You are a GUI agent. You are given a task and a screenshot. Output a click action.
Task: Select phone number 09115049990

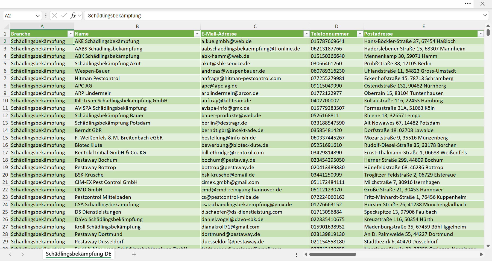click(x=336, y=86)
